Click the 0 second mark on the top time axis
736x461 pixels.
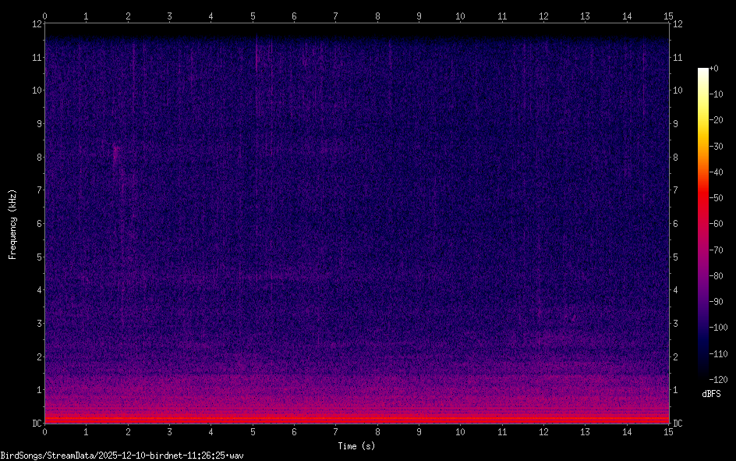(x=45, y=16)
